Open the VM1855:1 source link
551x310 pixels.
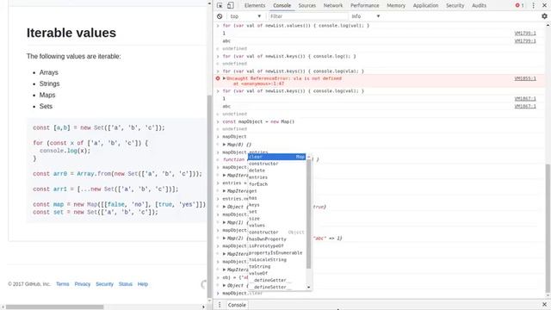pyautogui.click(x=525, y=78)
